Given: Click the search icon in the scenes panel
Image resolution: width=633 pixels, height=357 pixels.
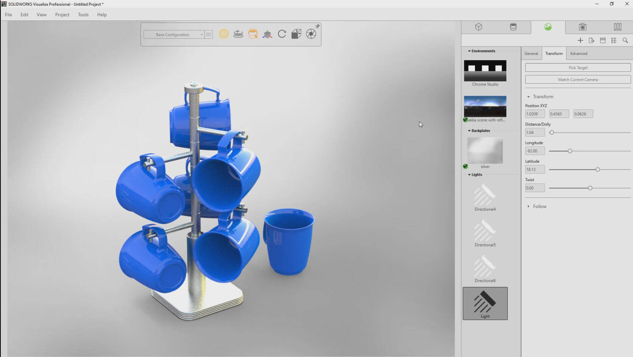Looking at the screenshot, I should point(625,40).
